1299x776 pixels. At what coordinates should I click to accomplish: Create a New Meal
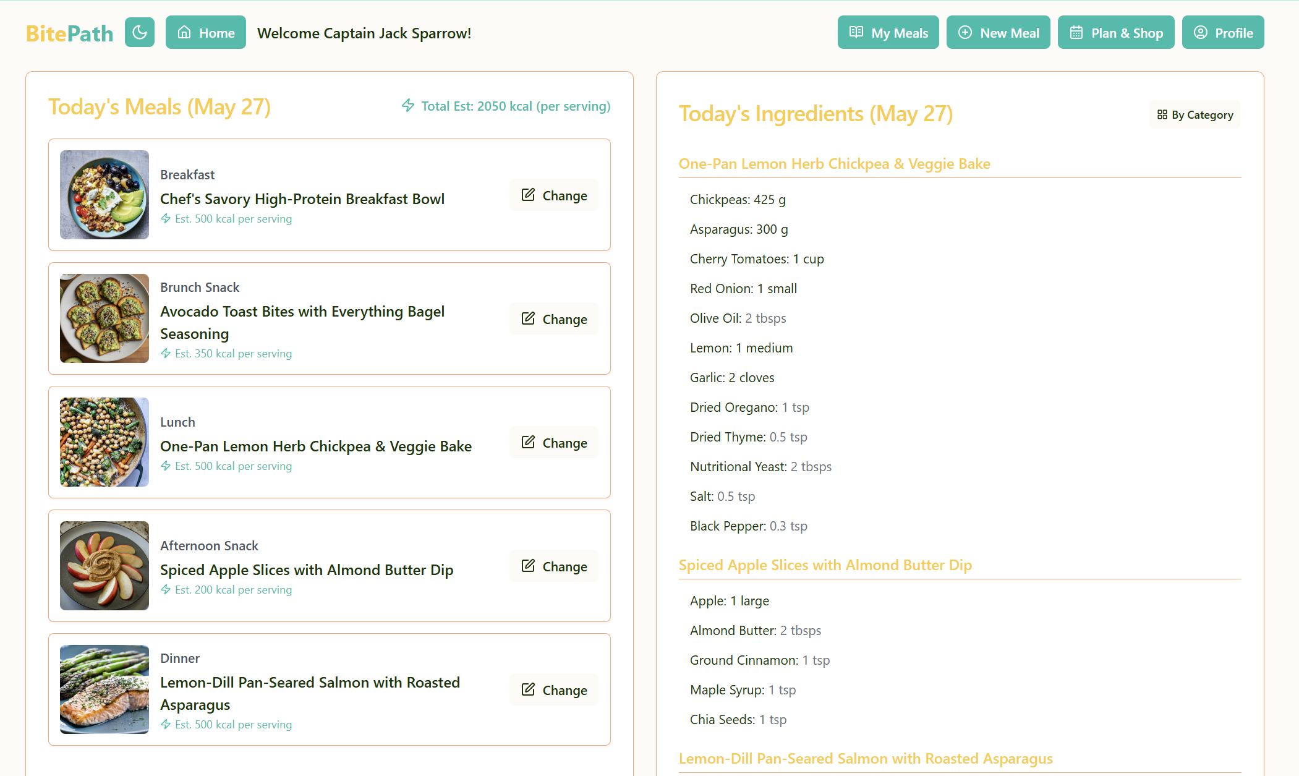(998, 33)
